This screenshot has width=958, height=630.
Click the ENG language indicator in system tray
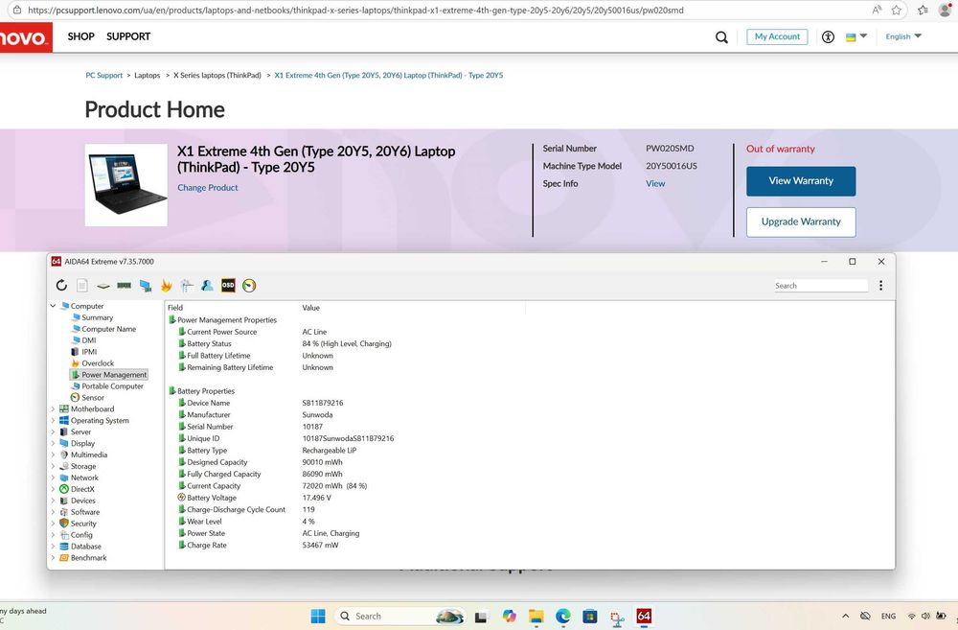[888, 616]
